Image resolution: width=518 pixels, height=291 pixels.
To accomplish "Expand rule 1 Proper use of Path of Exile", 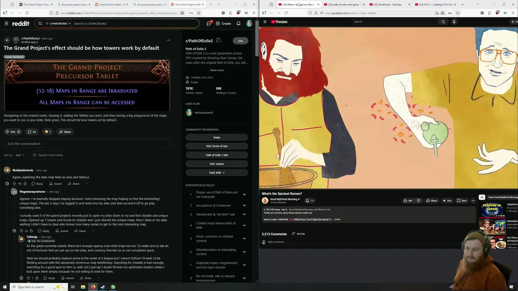I will pos(244,195).
